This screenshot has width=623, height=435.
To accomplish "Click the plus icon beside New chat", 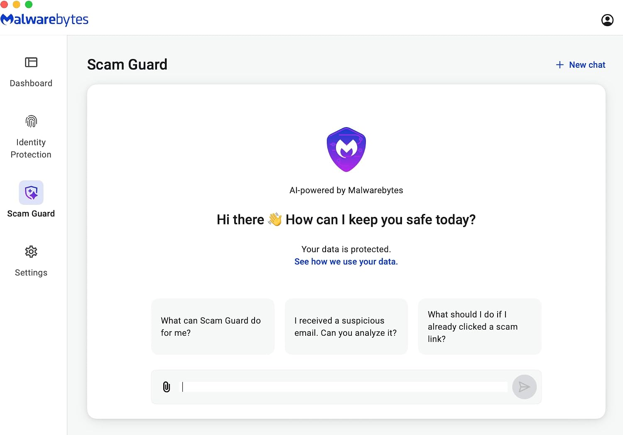I will (560, 65).
